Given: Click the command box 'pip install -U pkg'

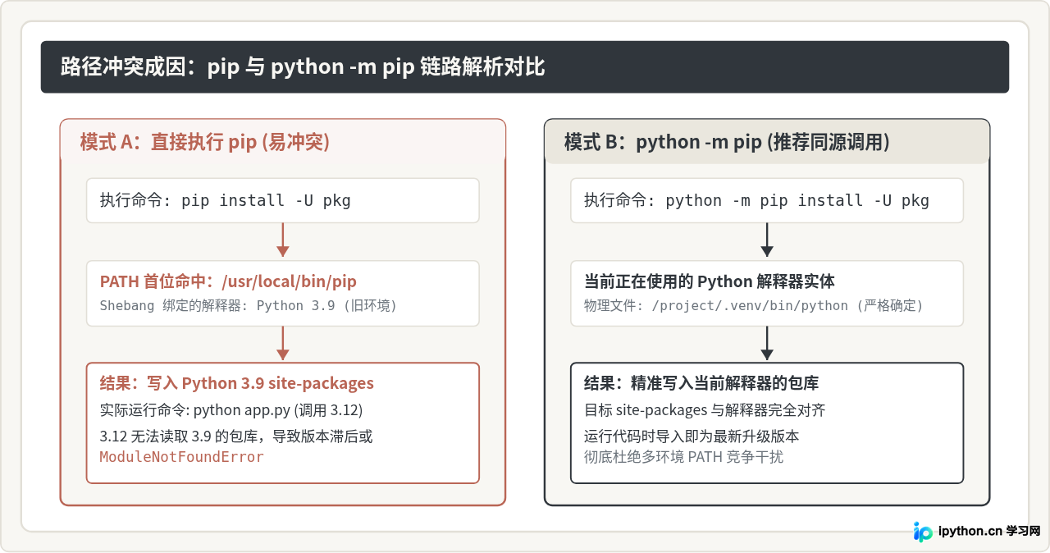Looking at the screenshot, I should [x=283, y=200].
